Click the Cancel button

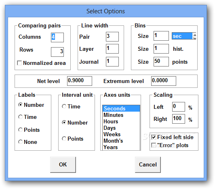(148, 164)
